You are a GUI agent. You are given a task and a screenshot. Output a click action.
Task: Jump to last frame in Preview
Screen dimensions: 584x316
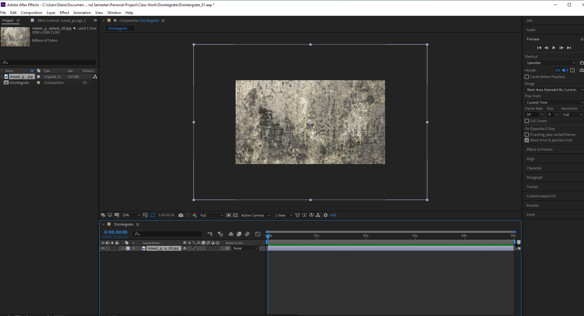click(x=569, y=48)
